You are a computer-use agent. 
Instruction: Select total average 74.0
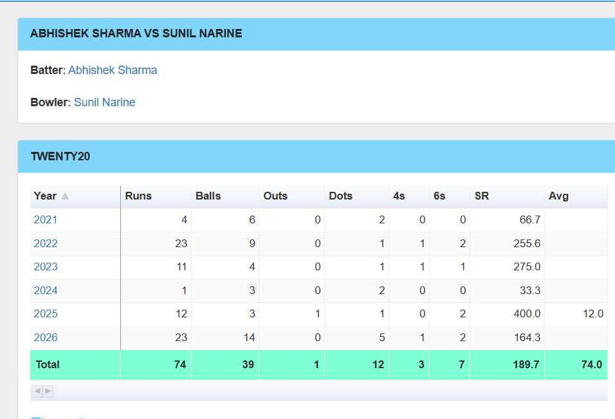[x=591, y=365]
